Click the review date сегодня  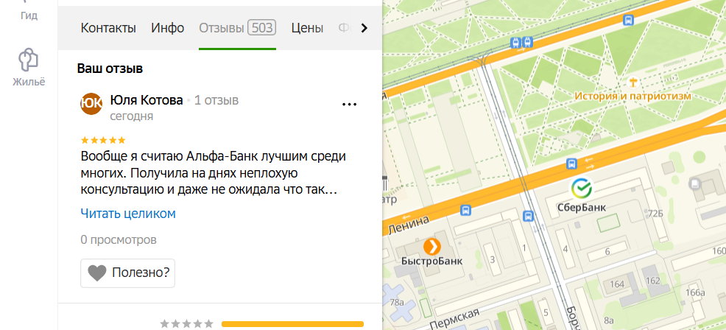pos(132,116)
